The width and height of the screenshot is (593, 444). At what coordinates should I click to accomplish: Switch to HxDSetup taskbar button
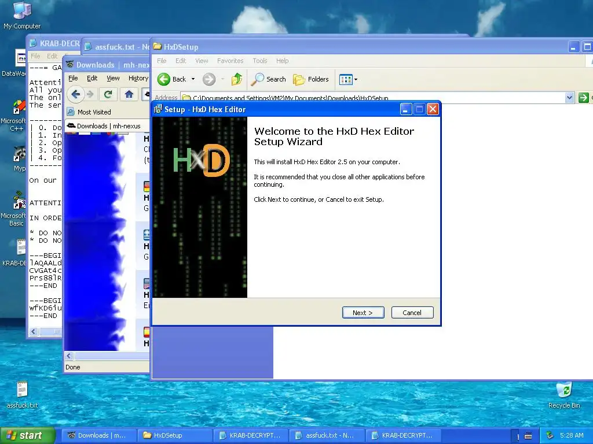click(x=174, y=435)
